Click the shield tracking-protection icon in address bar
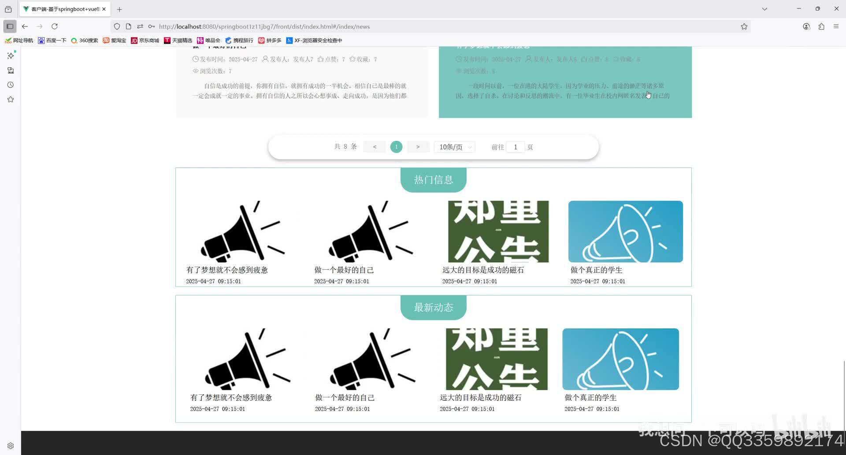Viewport: 846px width, 455px height. [x=116, y=26]
